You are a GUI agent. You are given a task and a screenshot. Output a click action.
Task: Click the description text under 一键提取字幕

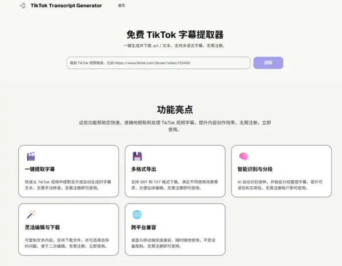point(68,185)
